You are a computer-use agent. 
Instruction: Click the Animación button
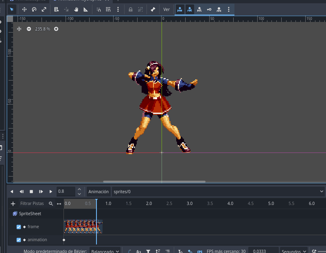click(98, 192)
